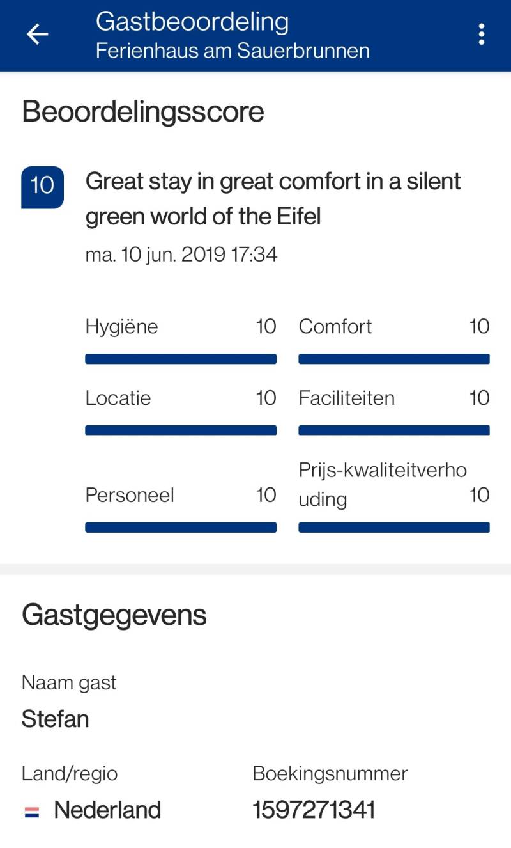Tap the Faciliteiten score bar
This screenshot has width=511, height=848.
394,430
